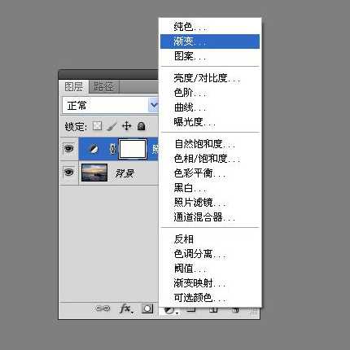The width and height of the screenshot is (350, 350).
Task: Hide the 背景 layer eye icon
Action: (68, 172)
